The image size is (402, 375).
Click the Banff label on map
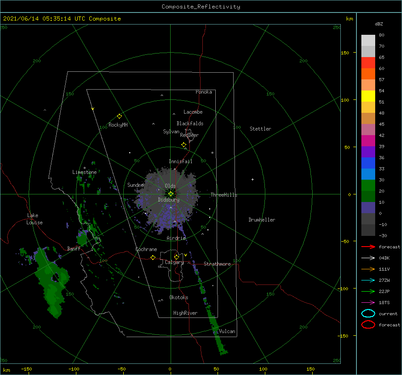pos(74,248)
